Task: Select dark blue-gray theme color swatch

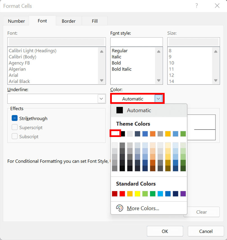Action: (137, 134)
